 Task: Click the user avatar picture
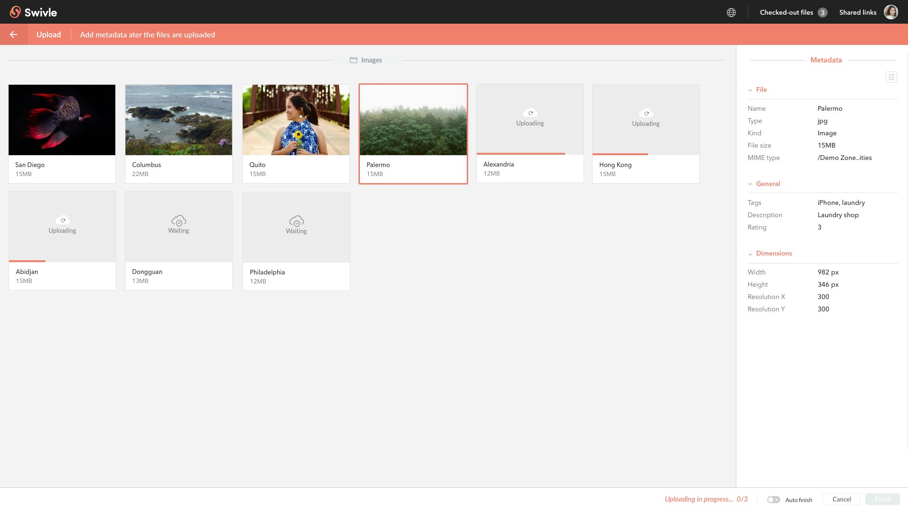(891, 12)
